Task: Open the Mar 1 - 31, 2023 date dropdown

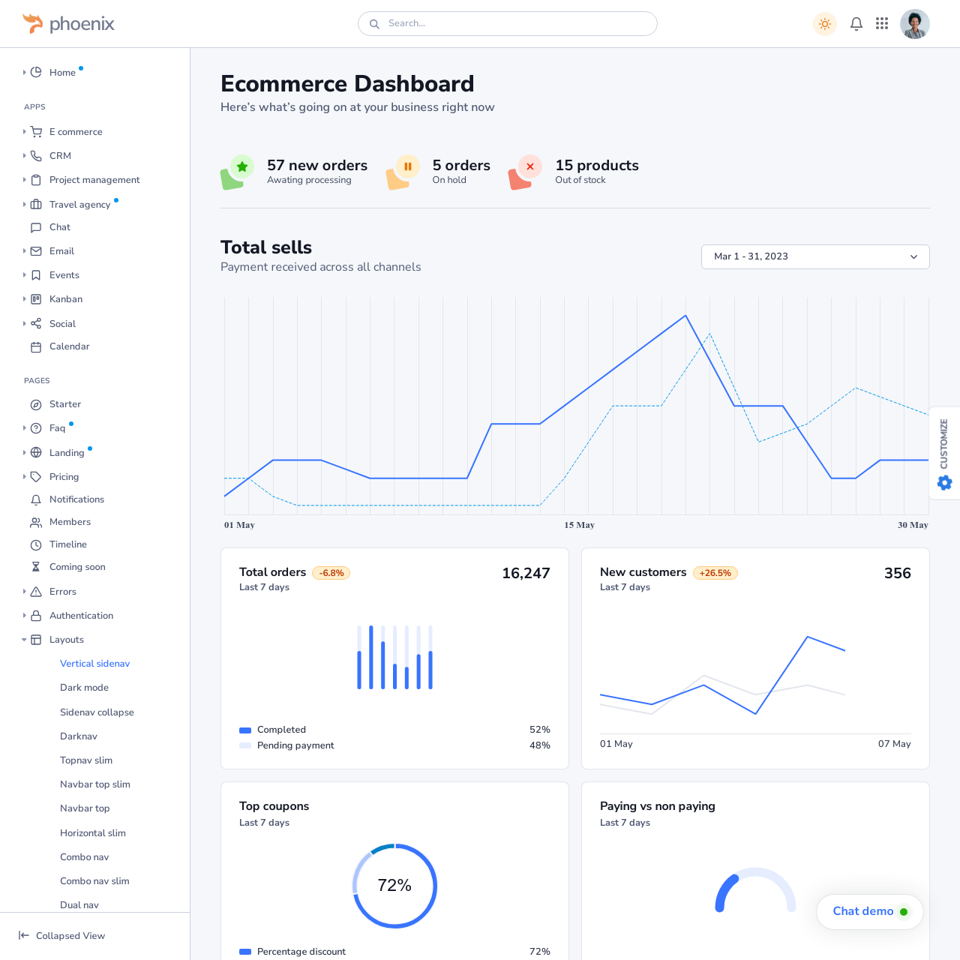Action: tap(814, 256)
